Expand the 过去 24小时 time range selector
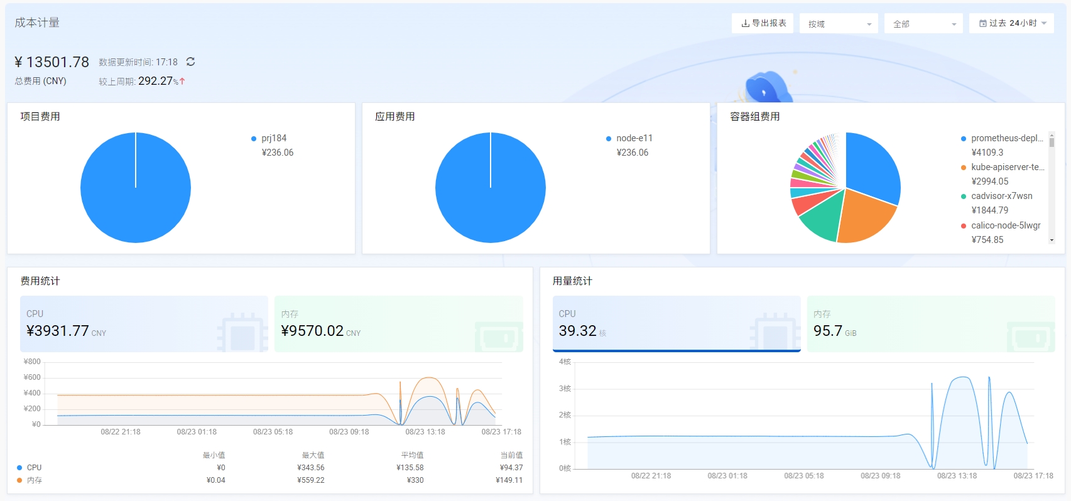The image size is (1071, 501). click(x=1011, y=23)
